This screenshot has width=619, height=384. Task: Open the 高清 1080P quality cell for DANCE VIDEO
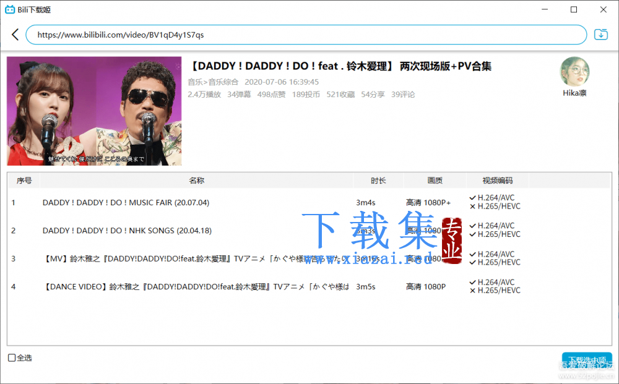point(426,287)
